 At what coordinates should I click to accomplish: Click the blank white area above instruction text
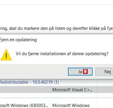(x=56, y=16)
